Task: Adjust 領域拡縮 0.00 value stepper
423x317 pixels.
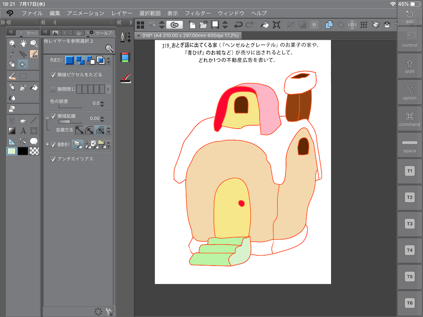Action: point(102,118)
